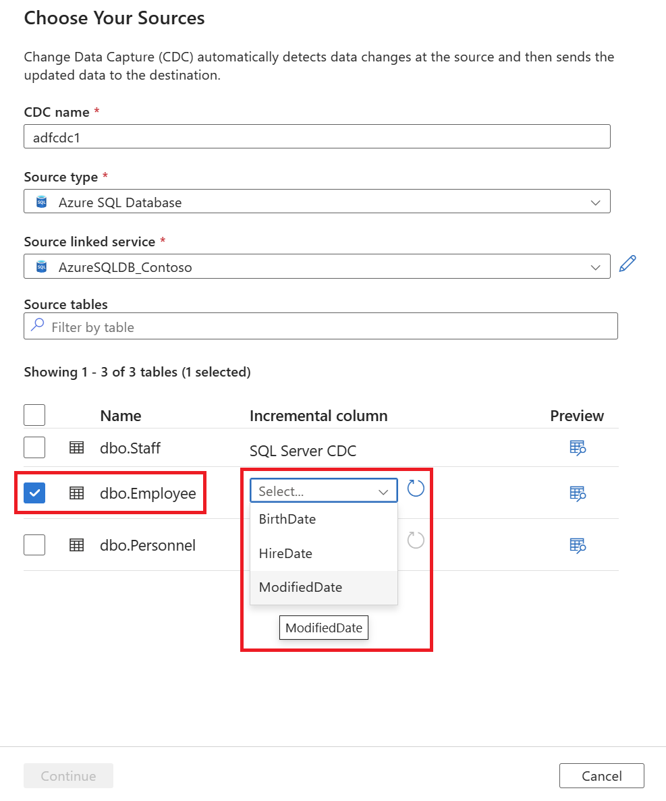Click the edit pencil icon for linked service
Screen dimensions: 666x801
(628, 265)
